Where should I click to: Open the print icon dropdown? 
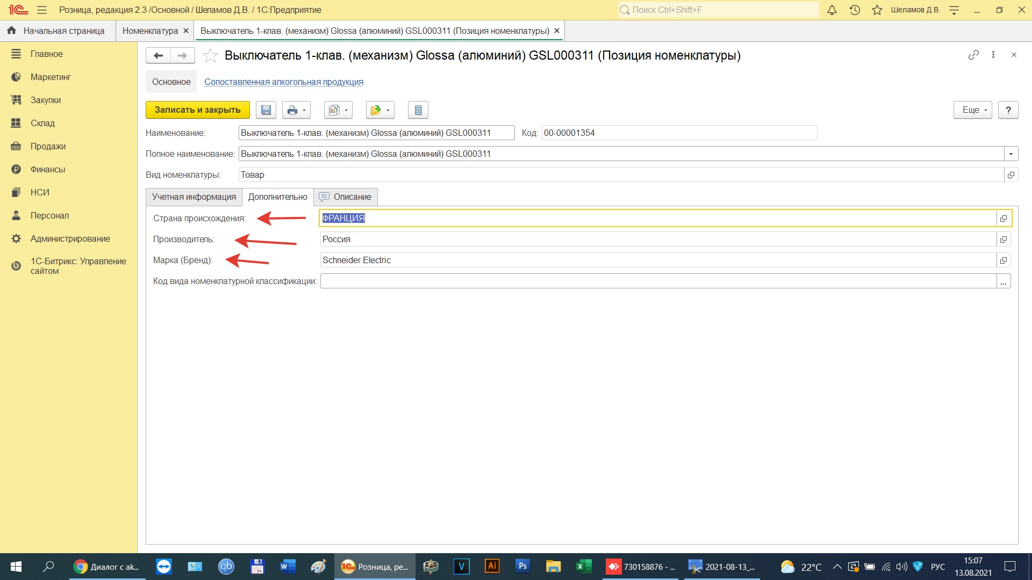[x=304, y=110]
